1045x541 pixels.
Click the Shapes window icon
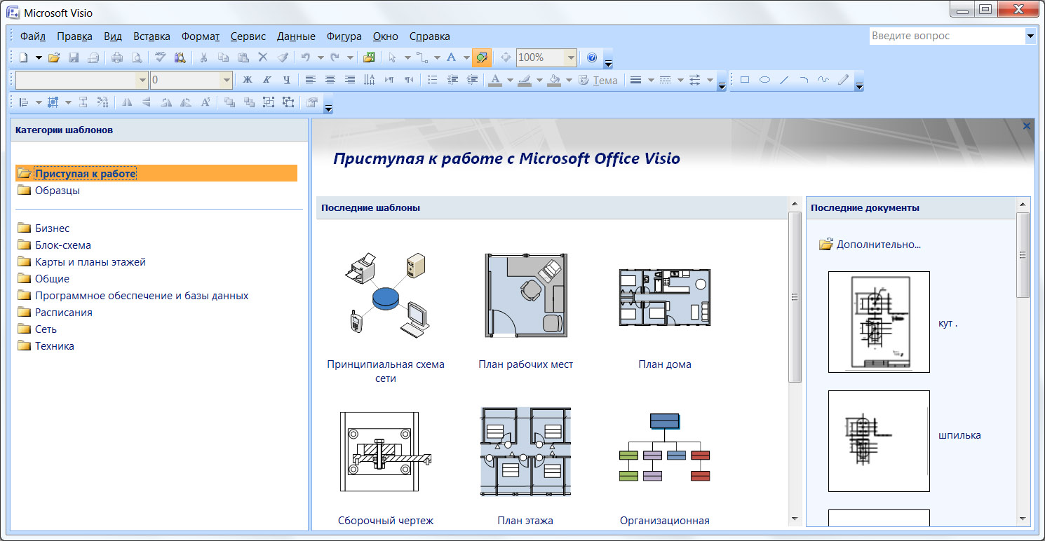pyautogui.click(x=369, y=57)
